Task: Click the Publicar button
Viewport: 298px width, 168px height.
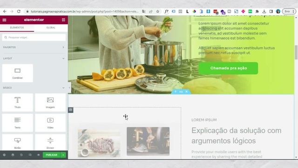Action: (x=52, y=155)
